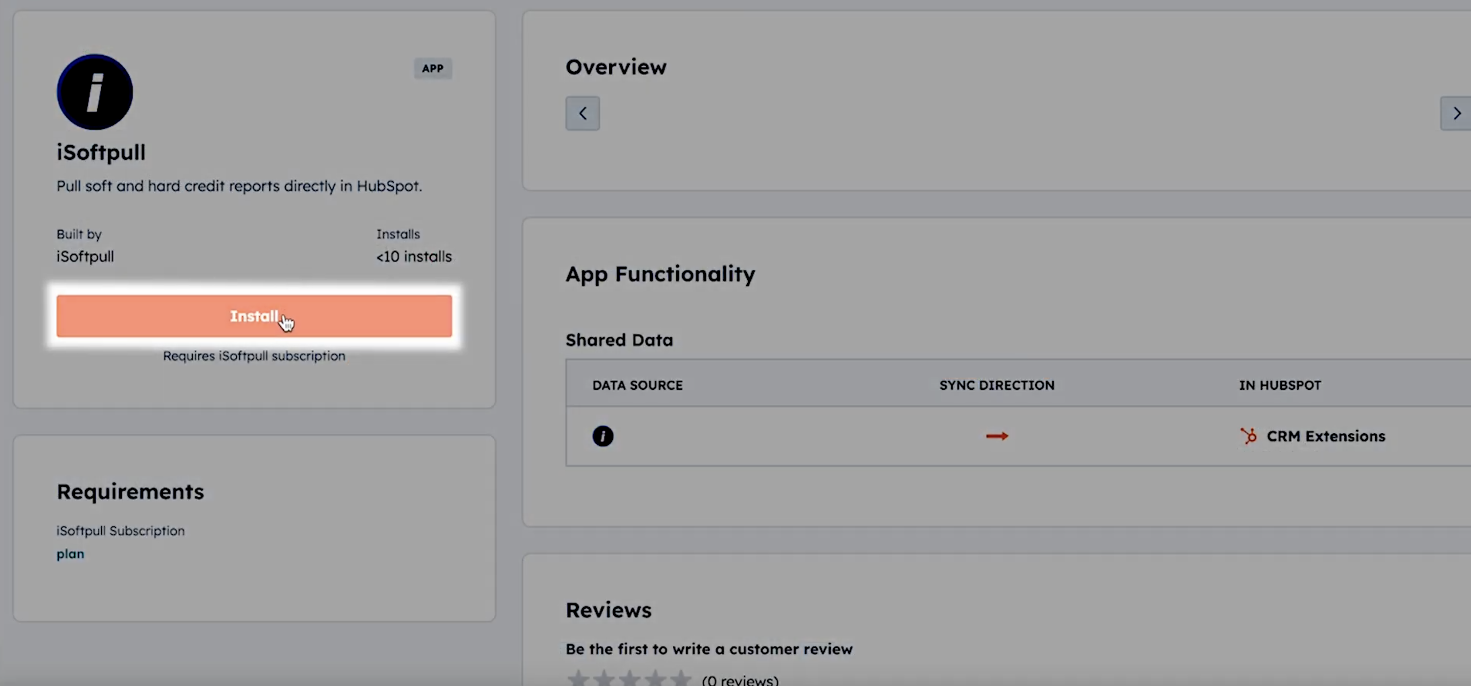Click the red sync direction arrow
The image size is (1471, 686).
pos(997,436)
